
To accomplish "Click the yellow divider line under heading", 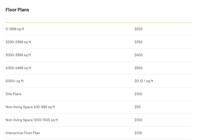I will point(99,23).
